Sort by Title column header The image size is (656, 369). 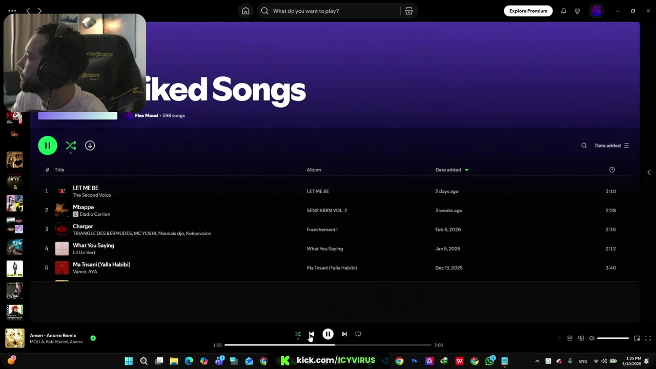(59, 170)
